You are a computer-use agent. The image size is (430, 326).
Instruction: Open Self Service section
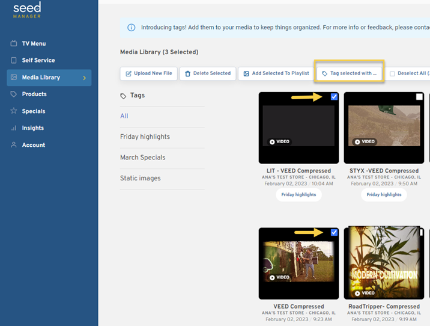[38, 60]
